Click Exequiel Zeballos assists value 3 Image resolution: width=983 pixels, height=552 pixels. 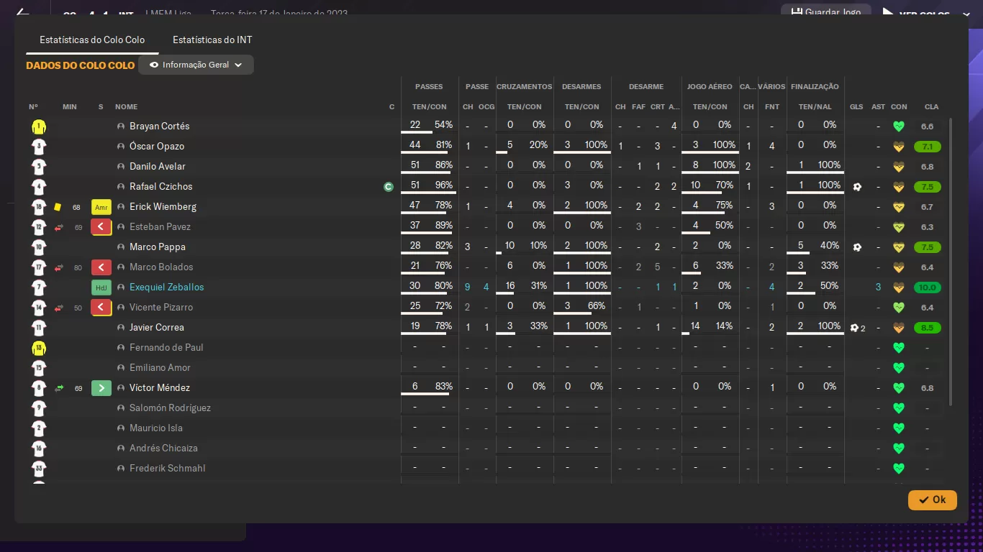tap(879, 287)
